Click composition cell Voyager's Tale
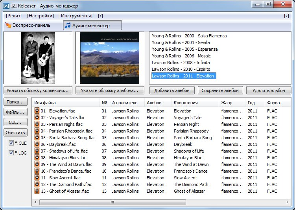 (188, 118)
